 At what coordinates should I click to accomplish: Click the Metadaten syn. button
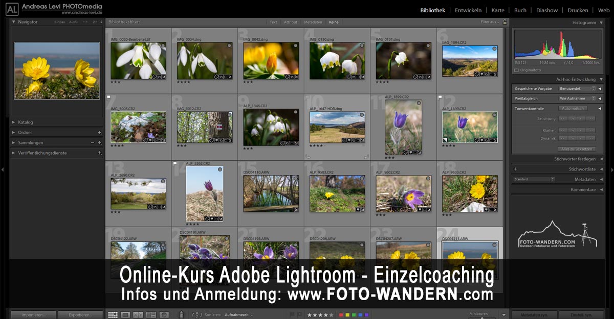coord(534,315)
